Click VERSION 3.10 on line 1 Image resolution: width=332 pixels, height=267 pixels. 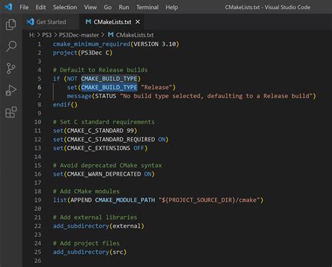[x=155, y=44]
